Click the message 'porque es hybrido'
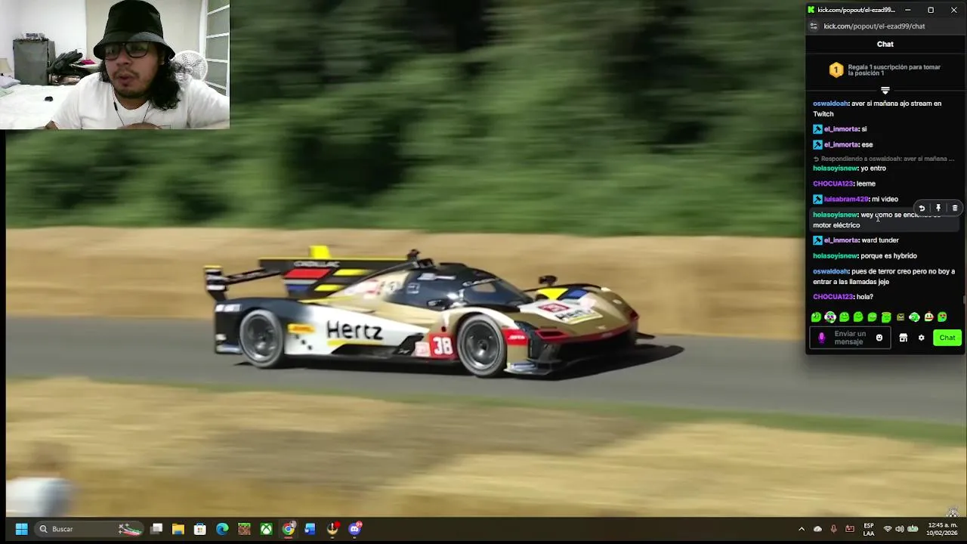 [x=889, y=256]
